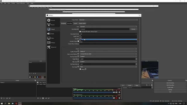Show help for Pre-Pass Mode
Image resolution: width=187 pixels, height=105 pixels.
point(78,56)
